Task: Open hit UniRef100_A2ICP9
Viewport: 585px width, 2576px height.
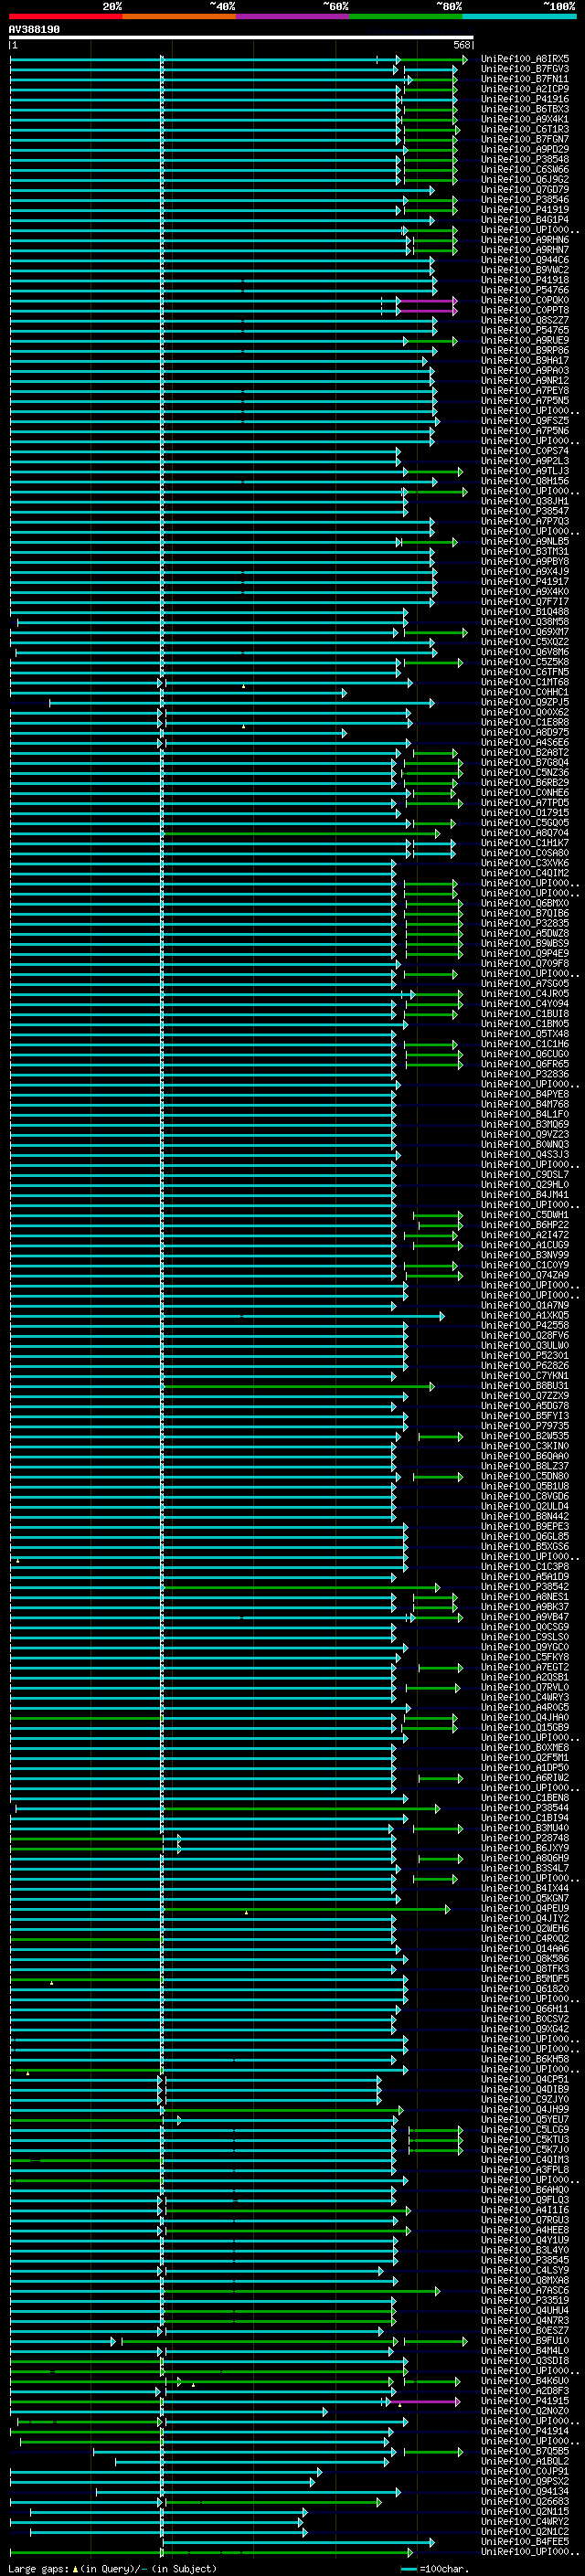Action: pos(525,89)
